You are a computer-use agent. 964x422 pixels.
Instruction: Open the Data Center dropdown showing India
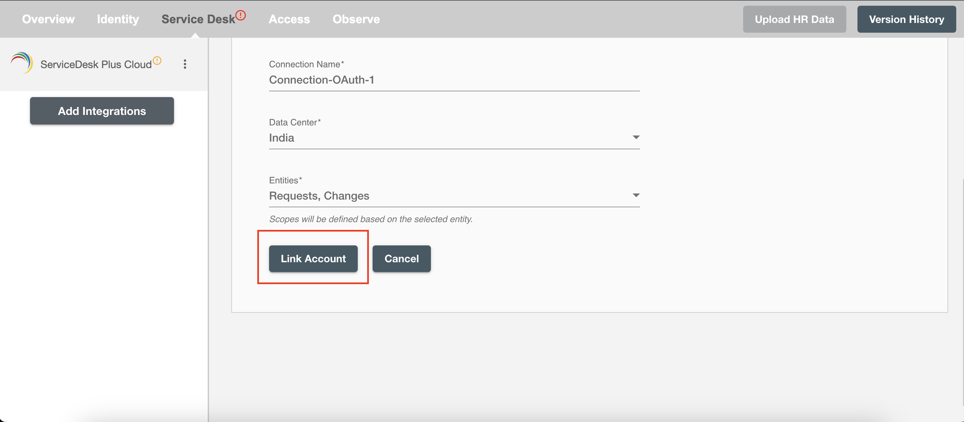[x=454, y=138]
